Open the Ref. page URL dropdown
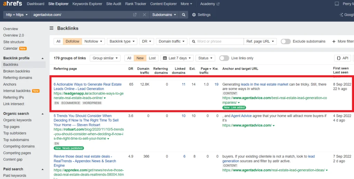Image resolution: width=354 pixels, height=179 pixels. click(x=260, y=41)
